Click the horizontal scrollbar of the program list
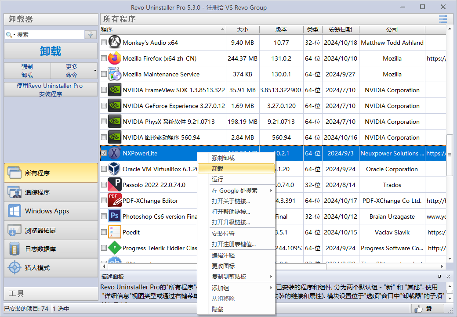The width and height of the screenshot is (457, 317). (x=217, y=266)
